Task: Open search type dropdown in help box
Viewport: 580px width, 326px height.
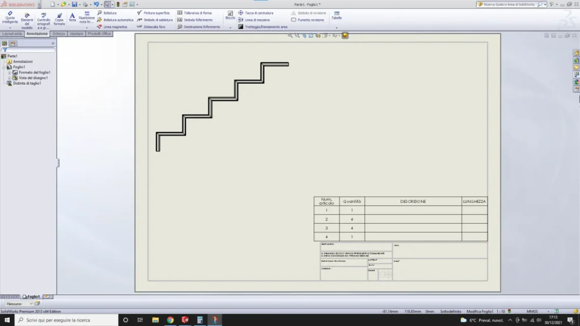Action: tap(545, 5)
